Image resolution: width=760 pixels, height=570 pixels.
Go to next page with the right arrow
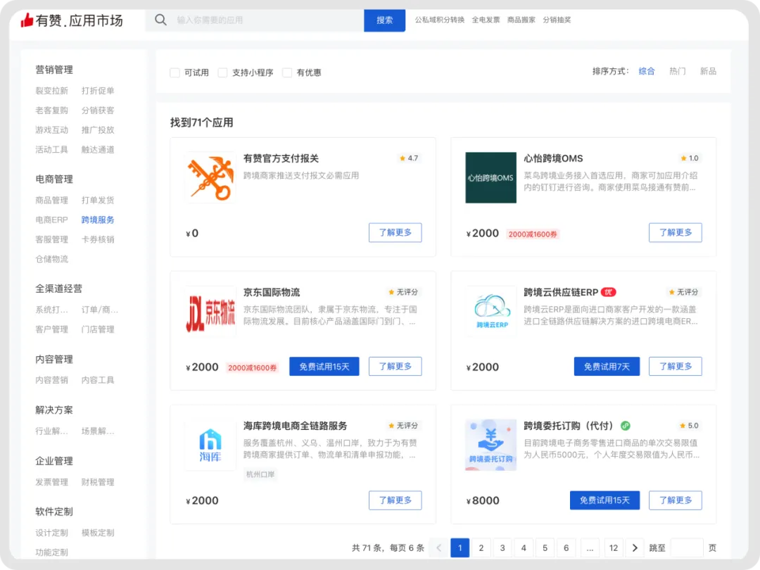(x=635, y=547)
